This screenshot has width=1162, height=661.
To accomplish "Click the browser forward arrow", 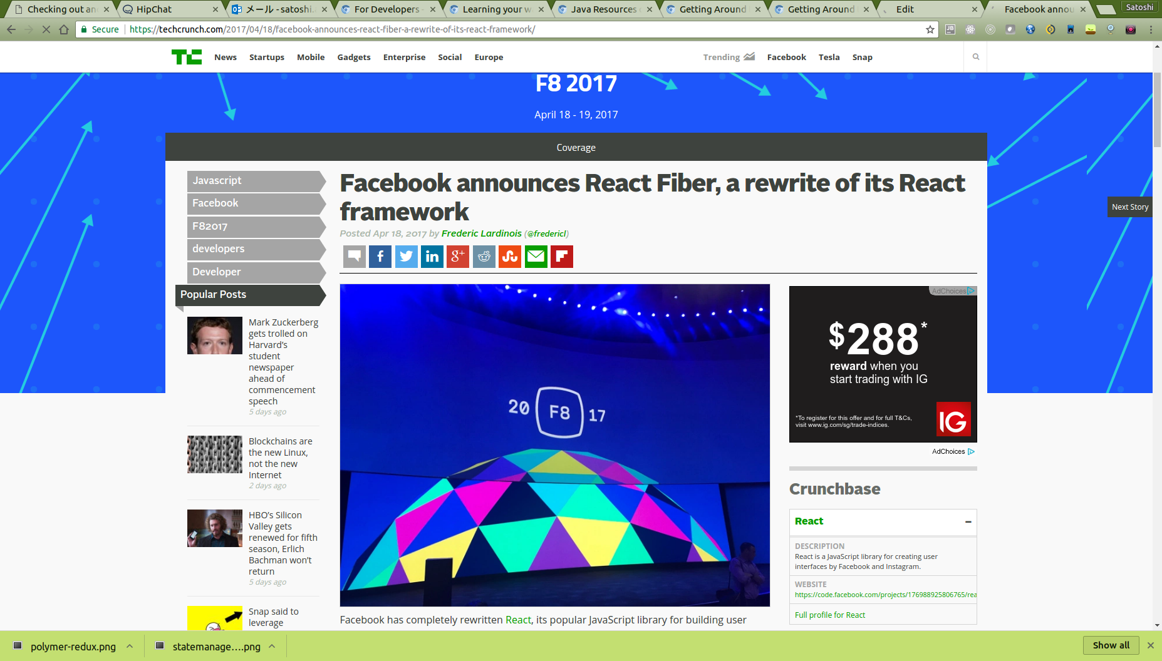I will tap(29, 29).
